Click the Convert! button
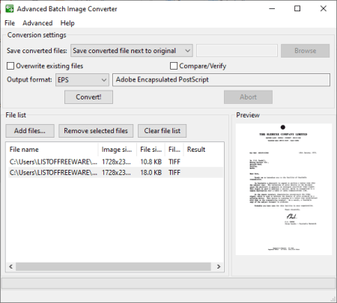 click(88, 97)
